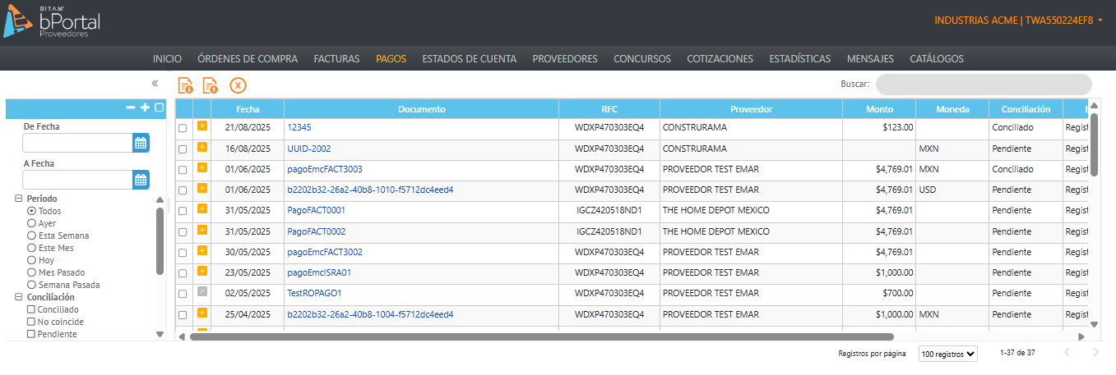Expand row details for PagoFACT0001

pos(202,208)
